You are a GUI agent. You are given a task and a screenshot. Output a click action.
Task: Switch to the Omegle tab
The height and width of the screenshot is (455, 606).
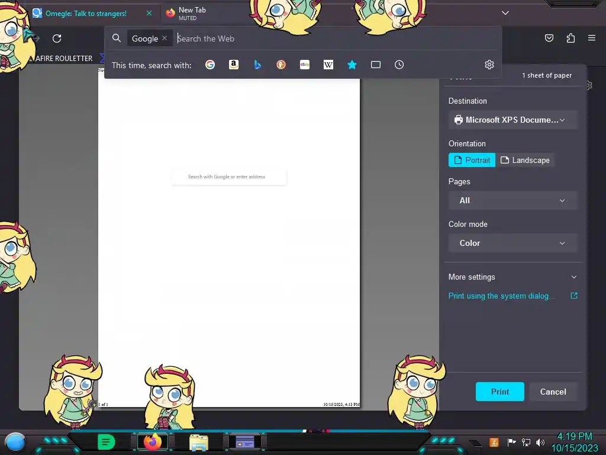[x=86, y=14]
